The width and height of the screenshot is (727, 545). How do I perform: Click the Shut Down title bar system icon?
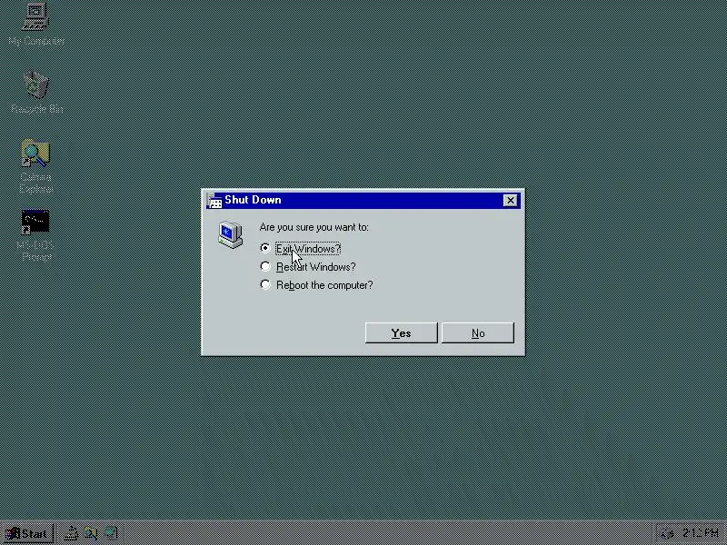pos(214,201)
